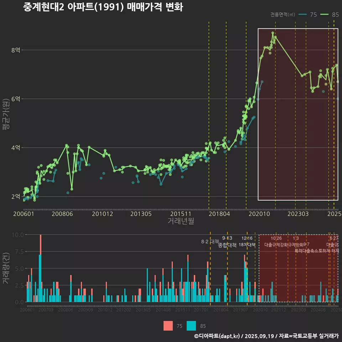This screenshot has width=342, height=342.
Task: Select the 8·2 대책 annotation label
Action: pyautogui.click(x=210, y=242)
